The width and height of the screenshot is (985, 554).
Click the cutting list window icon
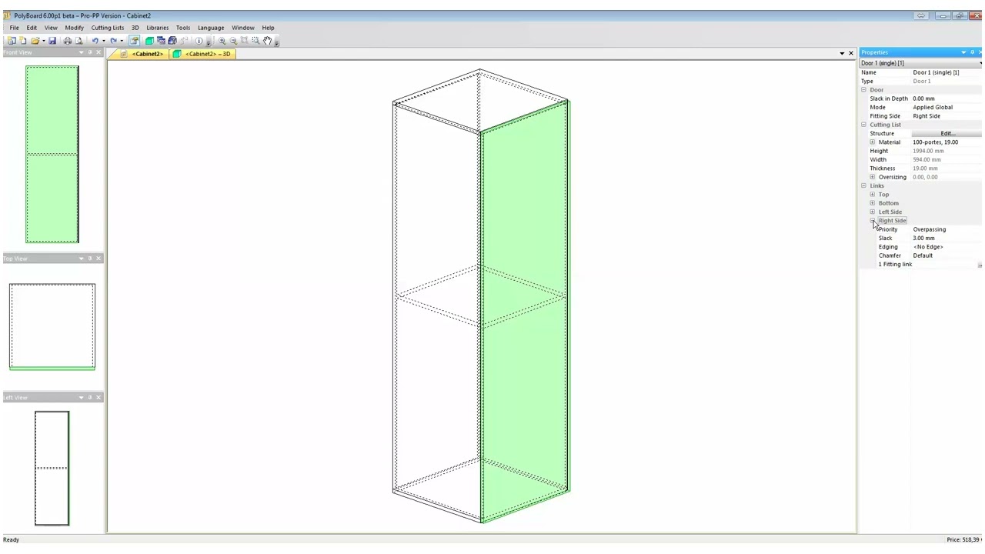click(x=161, y=41)
